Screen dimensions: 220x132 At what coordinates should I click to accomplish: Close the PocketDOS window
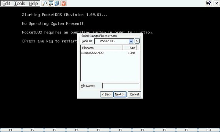point(217,3)
